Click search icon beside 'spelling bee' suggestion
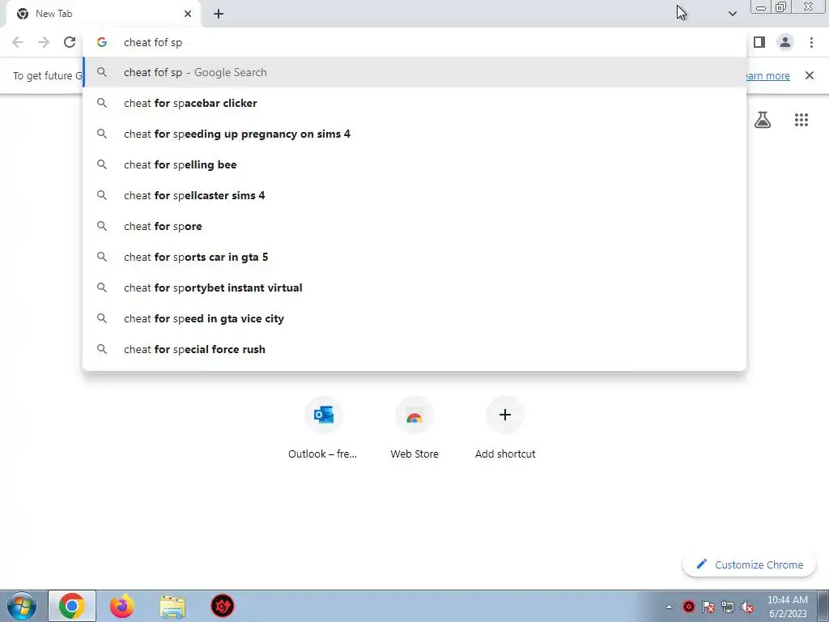 102,164
